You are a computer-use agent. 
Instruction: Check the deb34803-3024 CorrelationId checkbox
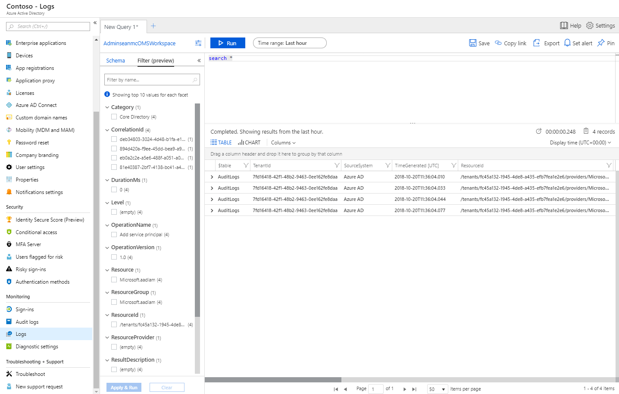point(114,139)
